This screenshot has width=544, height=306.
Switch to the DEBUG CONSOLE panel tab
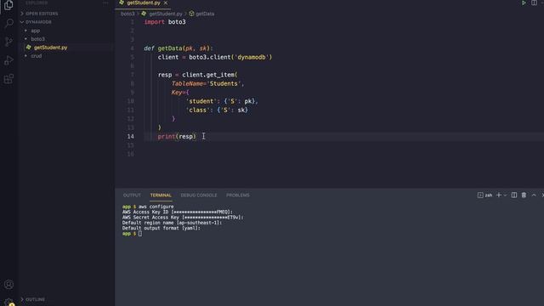click(199, 195)
